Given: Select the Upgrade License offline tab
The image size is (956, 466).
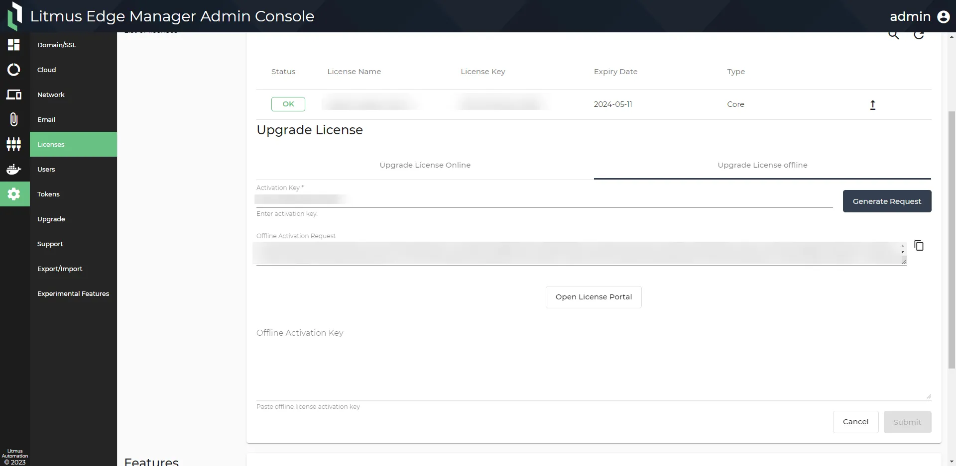Looking at the screenshot, I should point(762,165).
